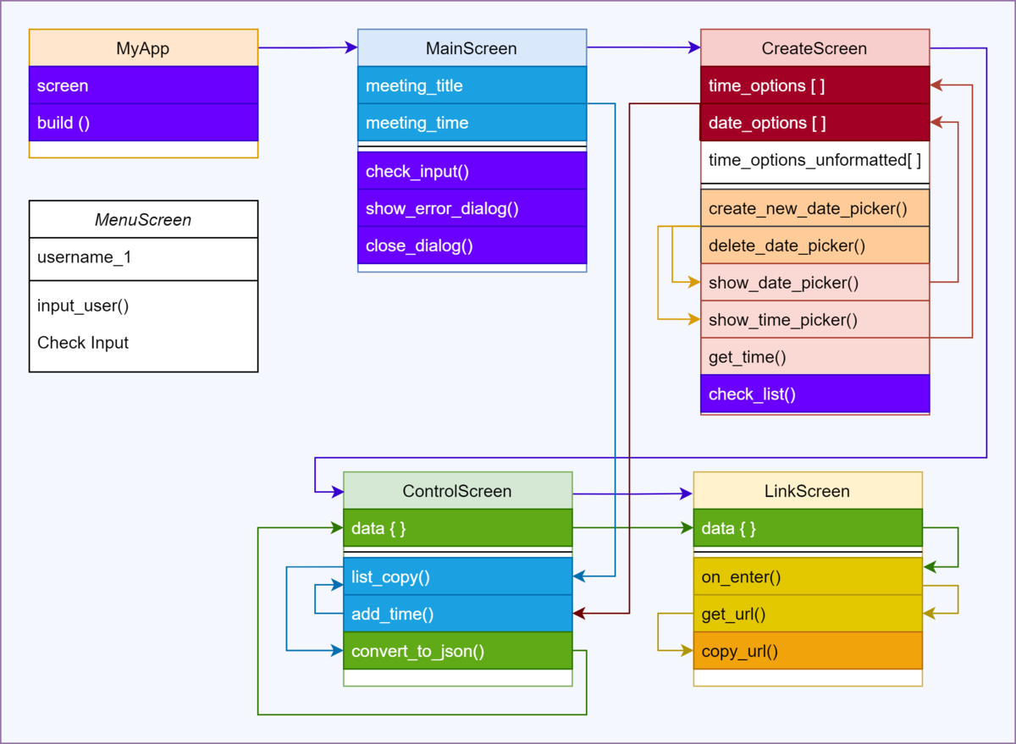The image size is (1016, 744).
Task: Select the convert_to_json() method row
Action: [457, 651]
